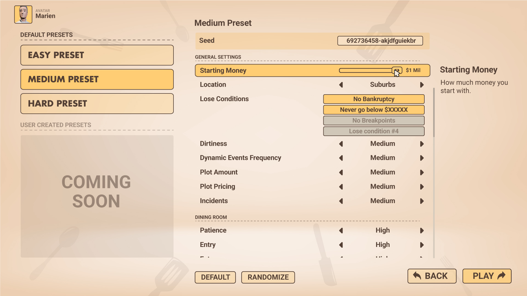The height and width of the screenshot is (296, 527).
Task: Click the Seed input field
Action: 380,41
